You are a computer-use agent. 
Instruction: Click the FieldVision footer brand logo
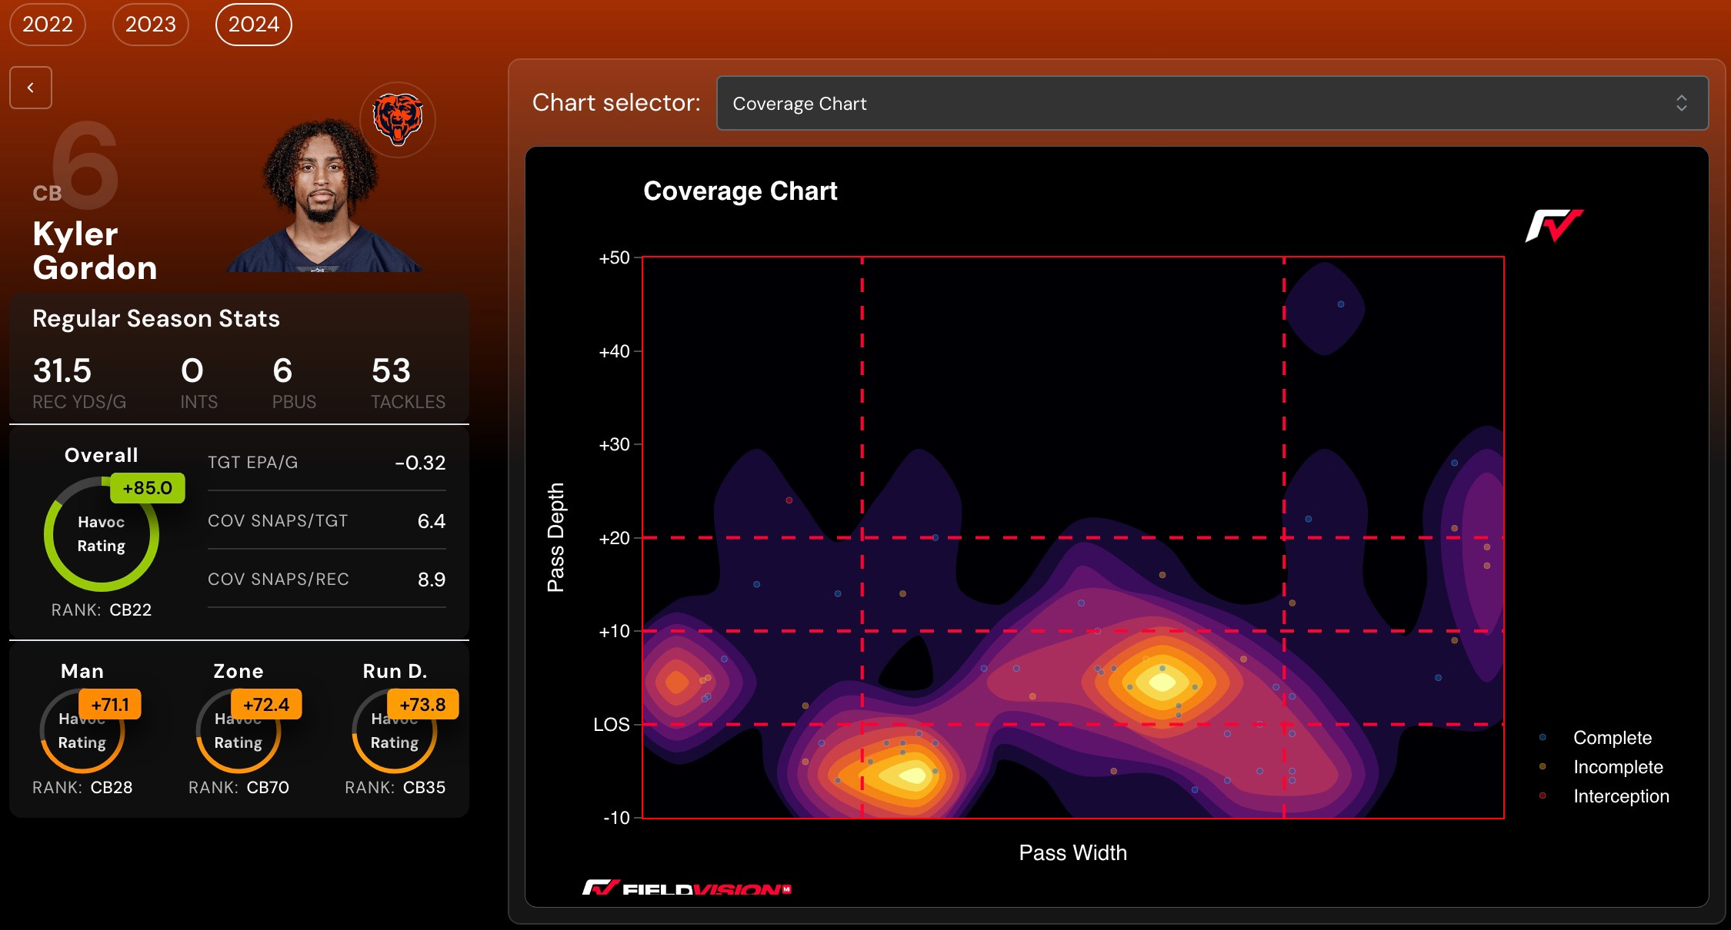686,888
